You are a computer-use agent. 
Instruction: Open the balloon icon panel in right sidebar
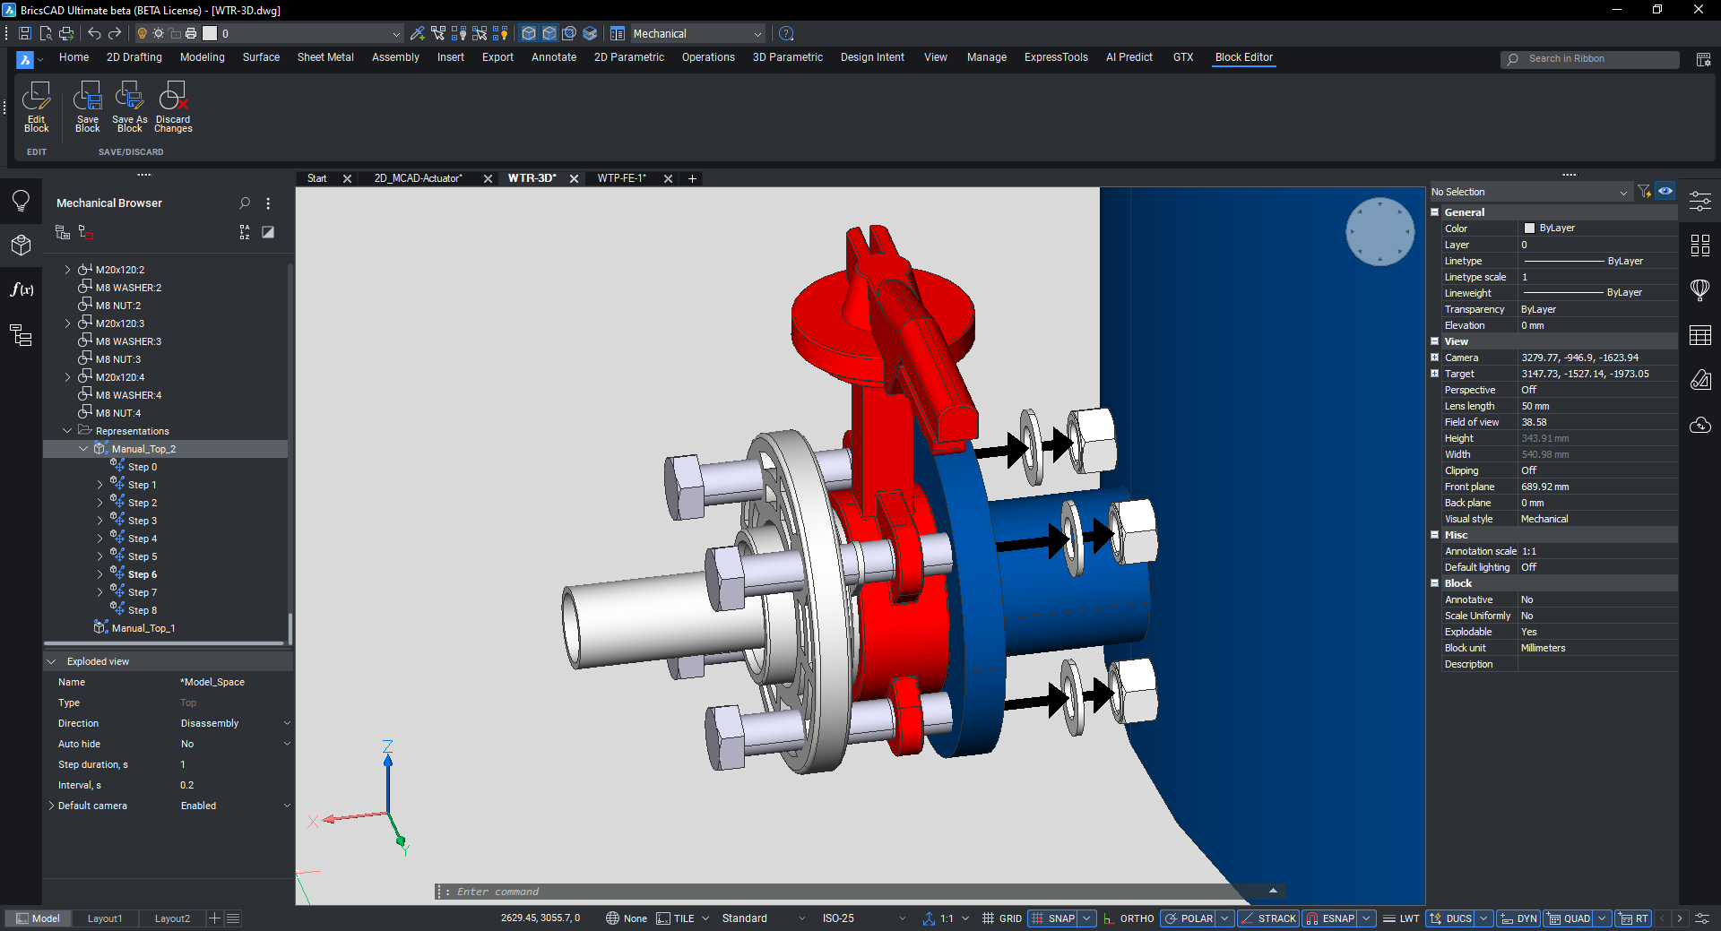pyautogui.click(x=1699, y=289)
